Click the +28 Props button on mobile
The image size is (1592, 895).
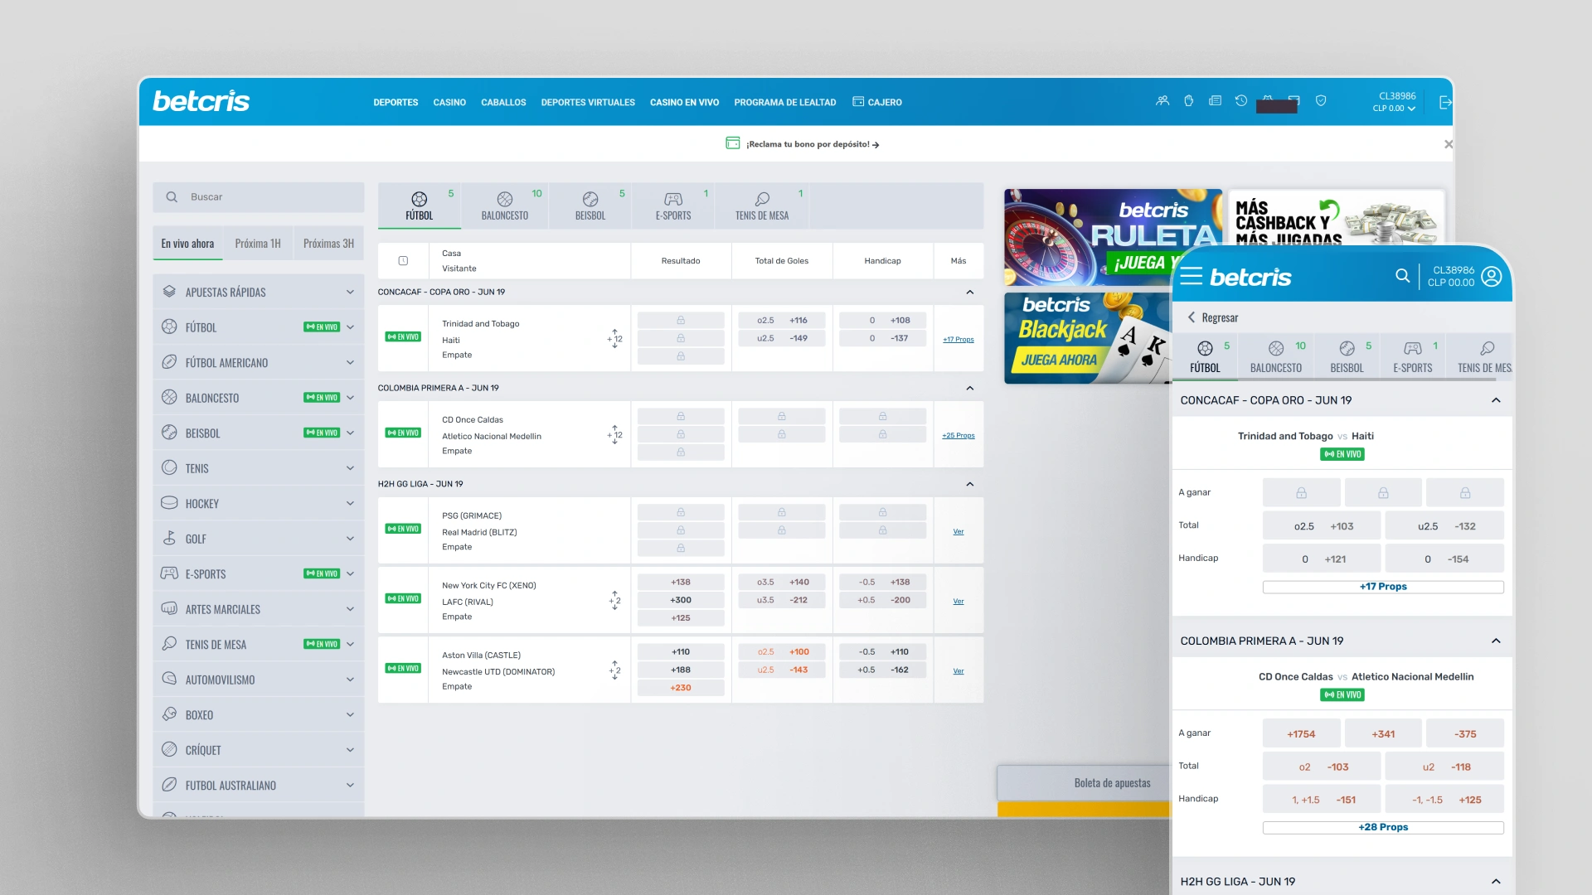point(1383,827)
